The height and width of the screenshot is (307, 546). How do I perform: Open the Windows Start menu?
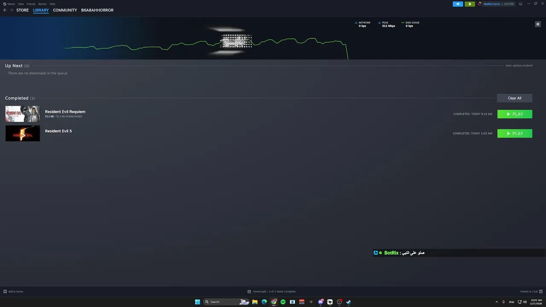click(197, 302)
